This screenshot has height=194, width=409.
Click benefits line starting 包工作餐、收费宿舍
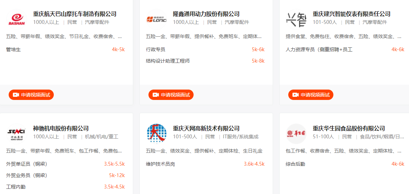pyautogui.click(x=343, y=151)
